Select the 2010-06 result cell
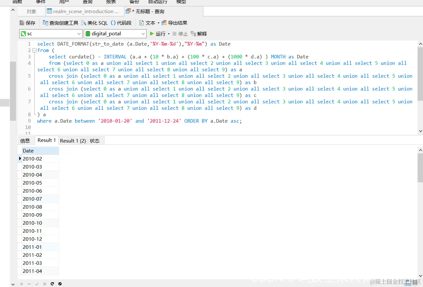This screenshot has height=287, width=423. coord(40,191)
